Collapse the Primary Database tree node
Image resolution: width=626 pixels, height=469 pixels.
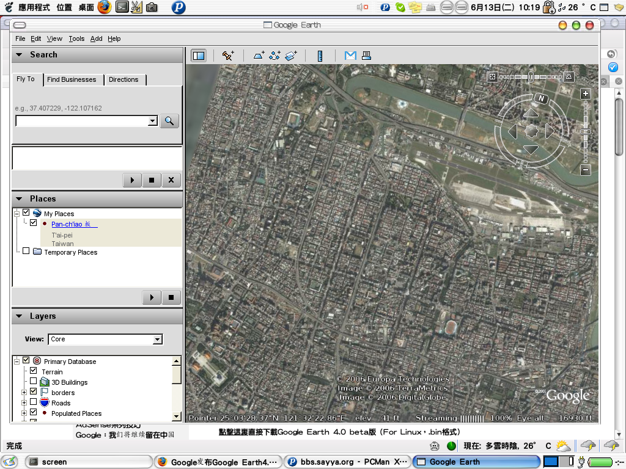17,362
